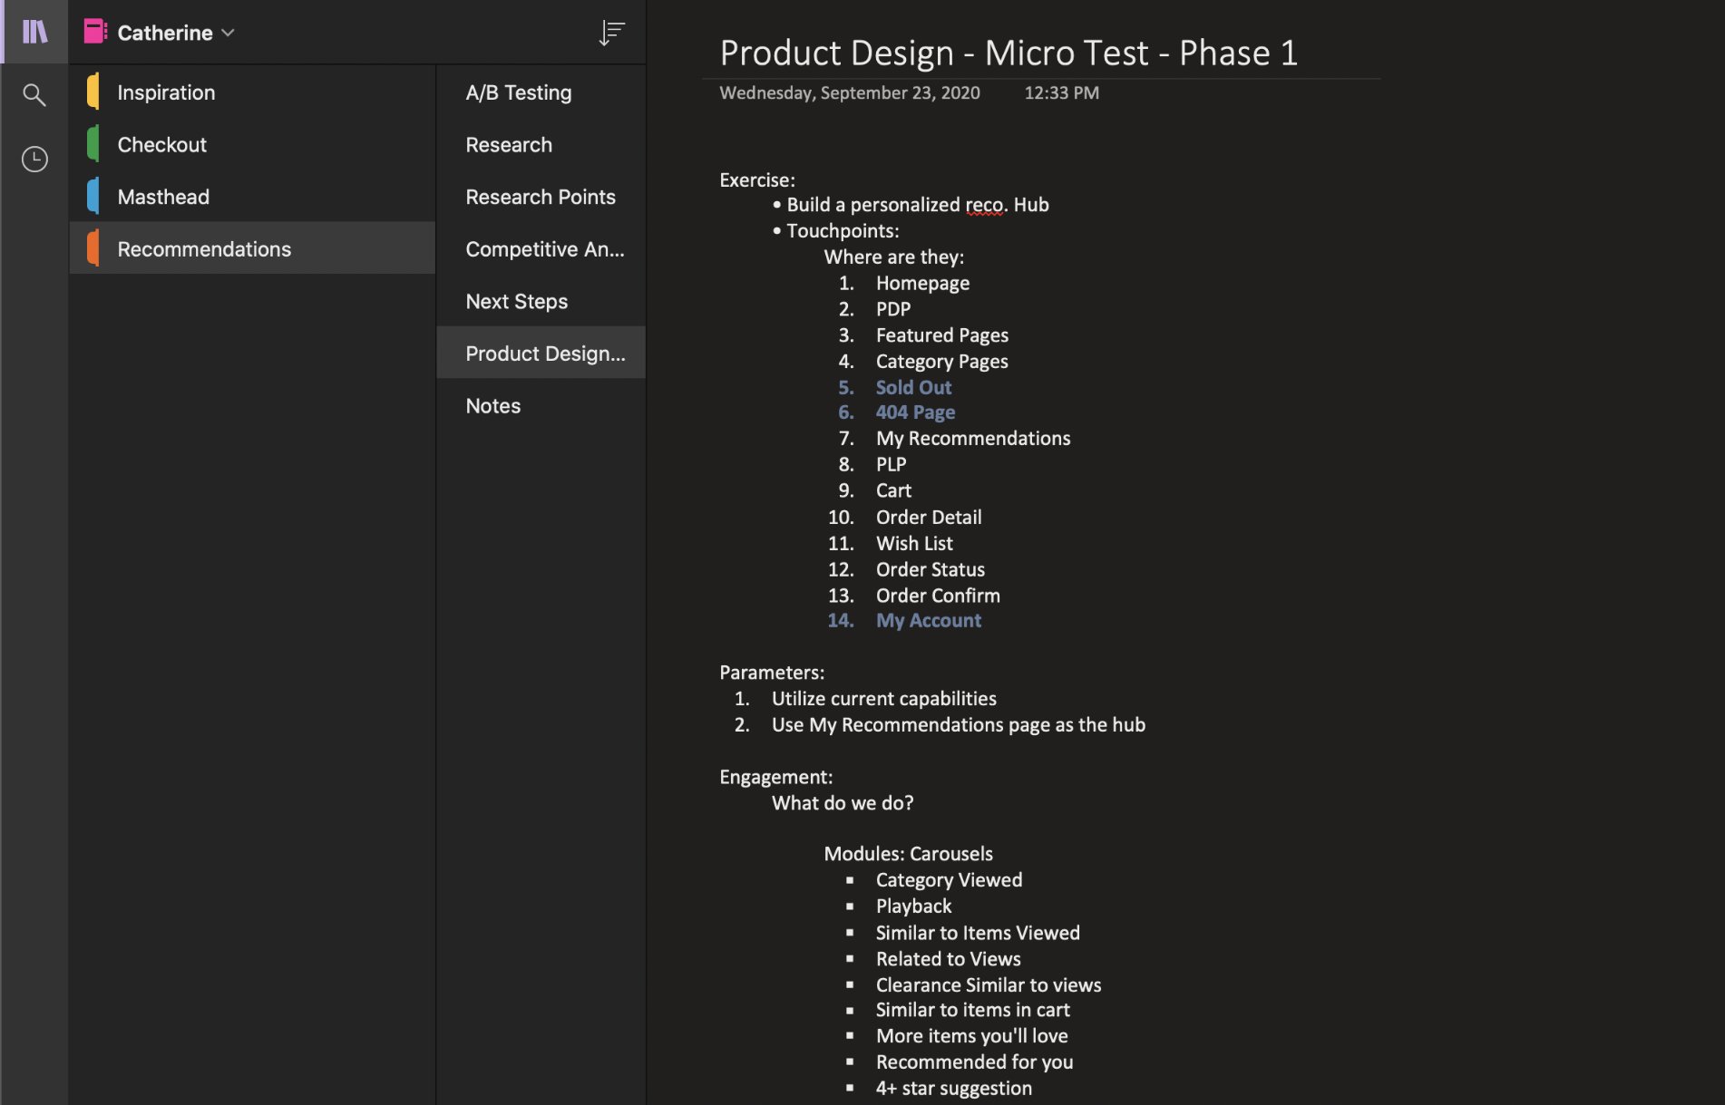Select the Recommendations section
This screenshot has height=1105, width=1725.
(204, 247)
